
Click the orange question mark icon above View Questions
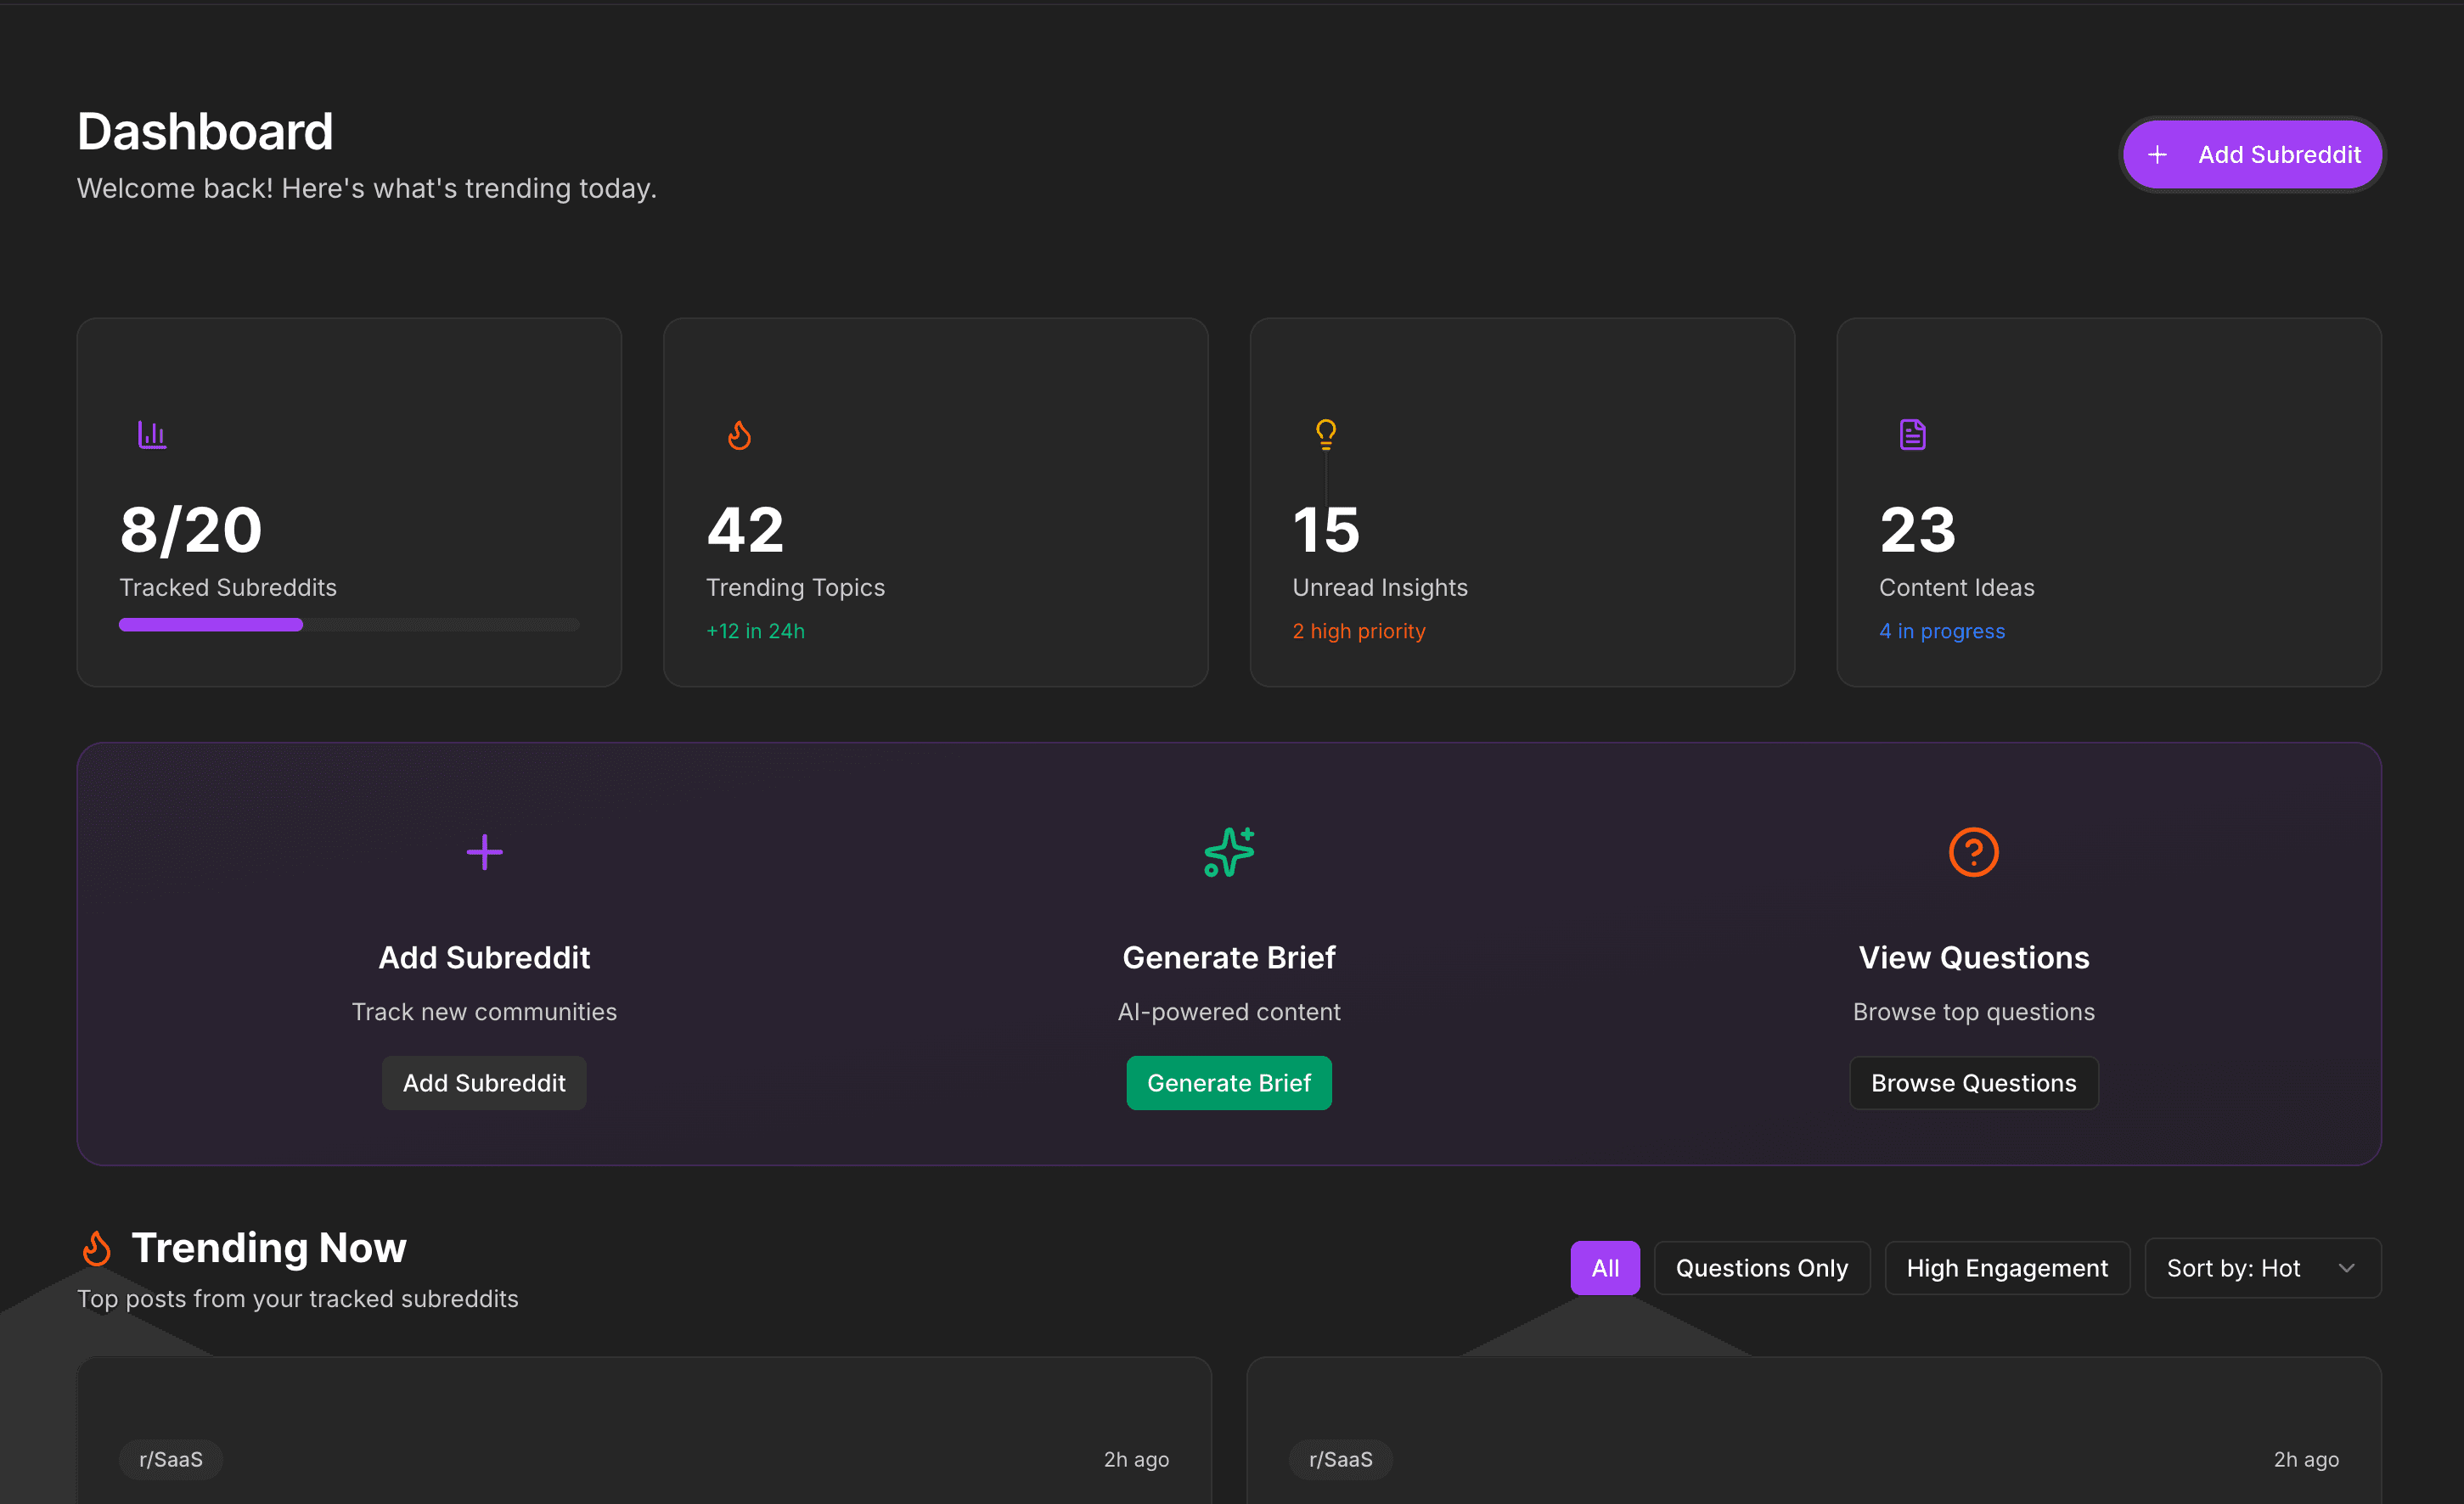[1973, 851]
